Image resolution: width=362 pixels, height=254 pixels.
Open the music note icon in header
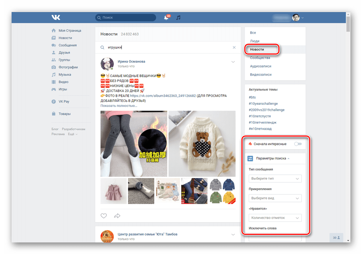click(178, 17)
